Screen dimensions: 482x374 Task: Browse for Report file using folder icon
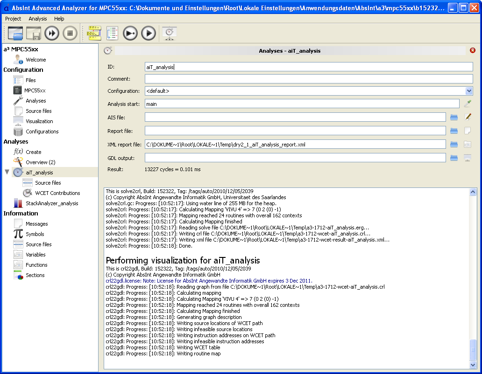(x=454, y=131)
